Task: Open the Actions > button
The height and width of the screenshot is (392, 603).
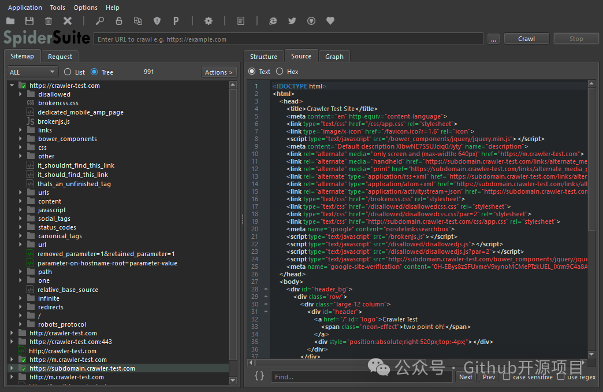Action: (x=219, y=72)
